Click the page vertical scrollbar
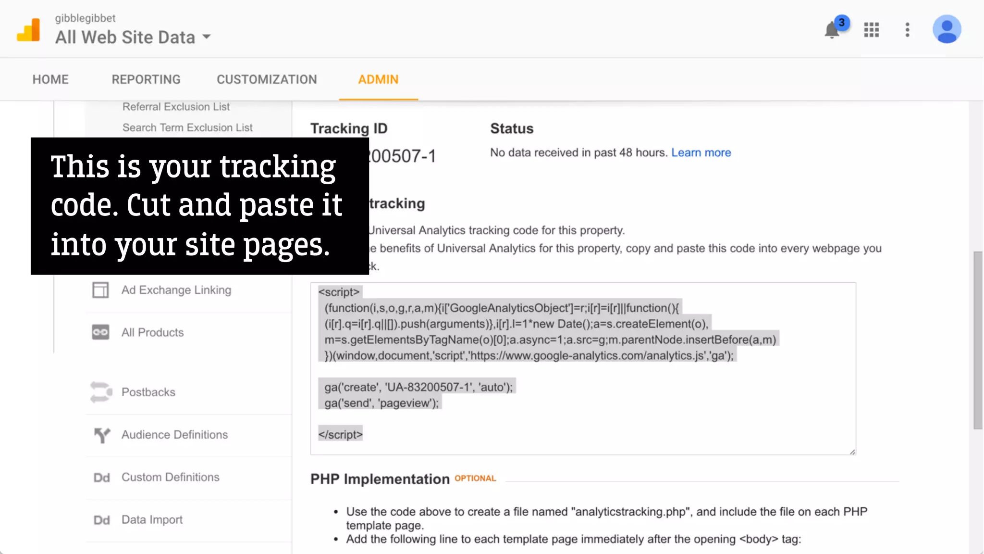The height and width of the screenshot is (554, 984). [x=978, y=340]
